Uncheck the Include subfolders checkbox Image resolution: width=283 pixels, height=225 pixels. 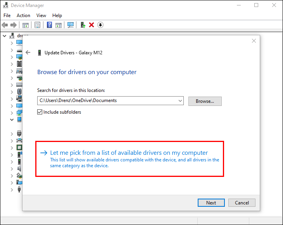click(x=40, y=112)
